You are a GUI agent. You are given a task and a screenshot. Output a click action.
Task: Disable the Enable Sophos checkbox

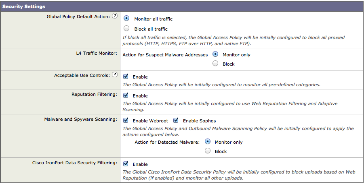176,120
